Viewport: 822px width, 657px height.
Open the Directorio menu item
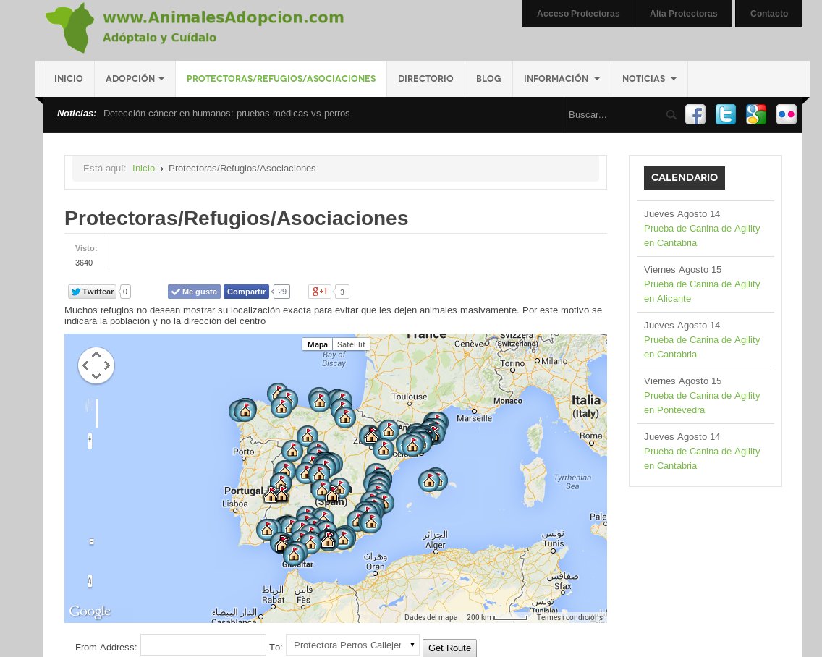(425, 79)
